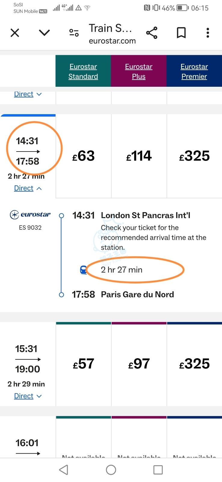Expand the 15:31 Direct journey details

coord(28,396)
